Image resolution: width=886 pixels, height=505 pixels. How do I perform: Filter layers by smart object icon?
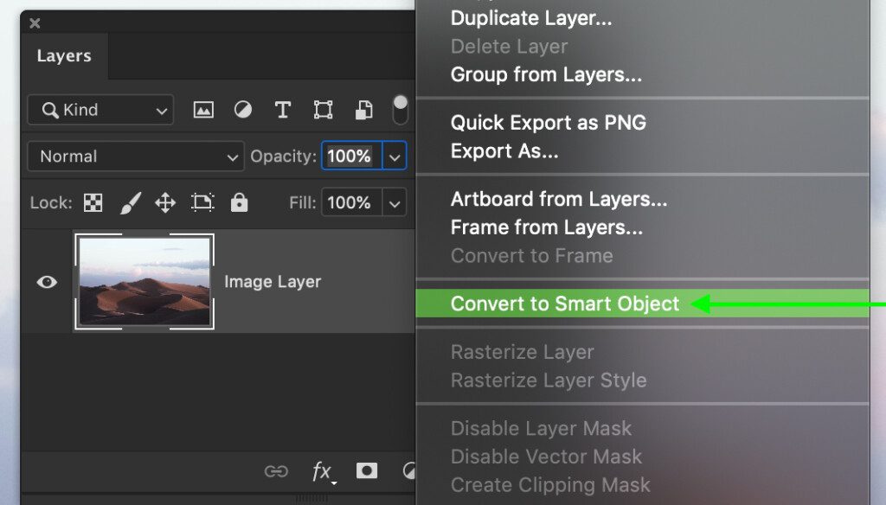click(364, 110)
